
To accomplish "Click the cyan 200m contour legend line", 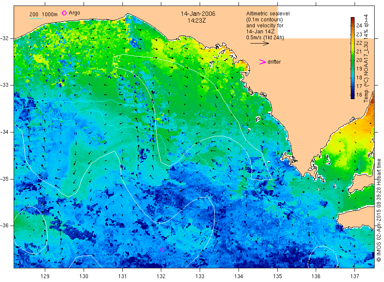I will click(36, 18).
